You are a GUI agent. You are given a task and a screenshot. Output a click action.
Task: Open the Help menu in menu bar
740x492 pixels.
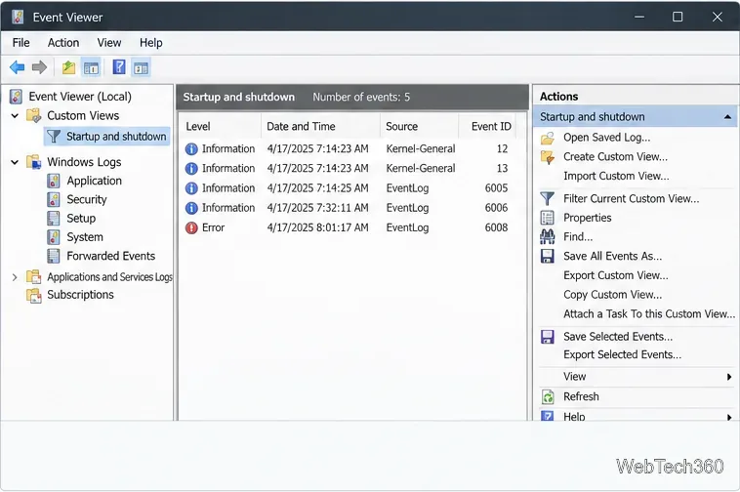pos(151,43)
